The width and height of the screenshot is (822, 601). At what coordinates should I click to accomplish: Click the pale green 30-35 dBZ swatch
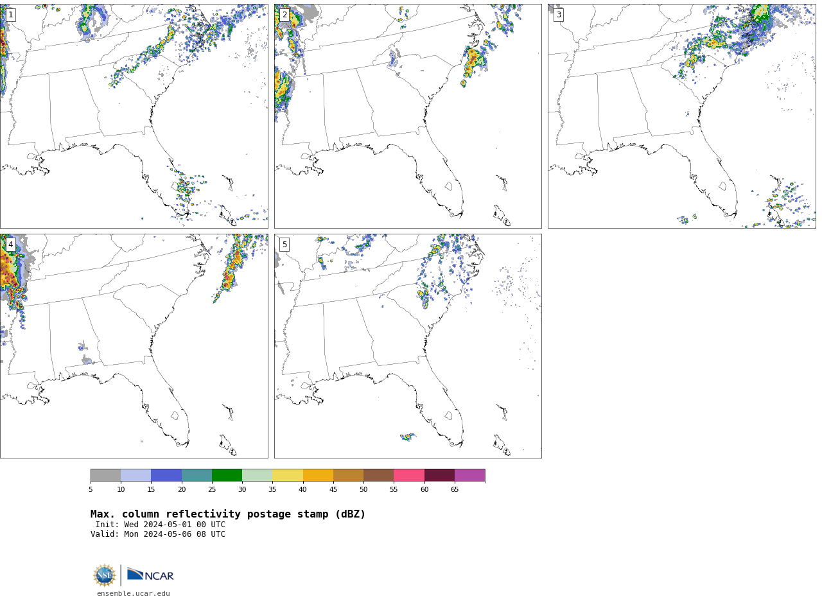(x=257, y=475)
